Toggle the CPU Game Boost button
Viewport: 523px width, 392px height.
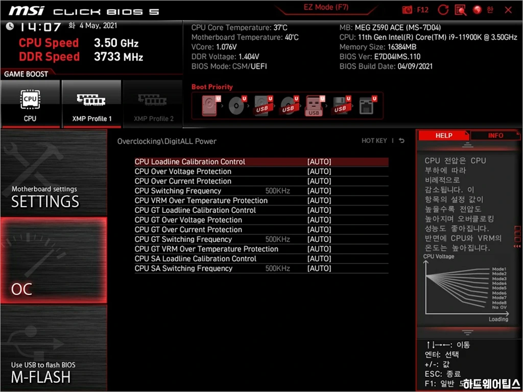(x=30, y=104)
